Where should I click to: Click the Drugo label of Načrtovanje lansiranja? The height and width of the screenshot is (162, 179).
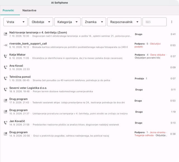[x=138, y=34]
